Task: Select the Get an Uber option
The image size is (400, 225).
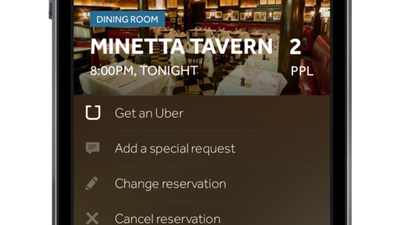Action: tap(202, 113)
